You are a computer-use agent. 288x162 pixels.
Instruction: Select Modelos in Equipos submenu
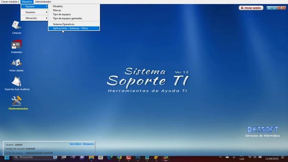74,6
